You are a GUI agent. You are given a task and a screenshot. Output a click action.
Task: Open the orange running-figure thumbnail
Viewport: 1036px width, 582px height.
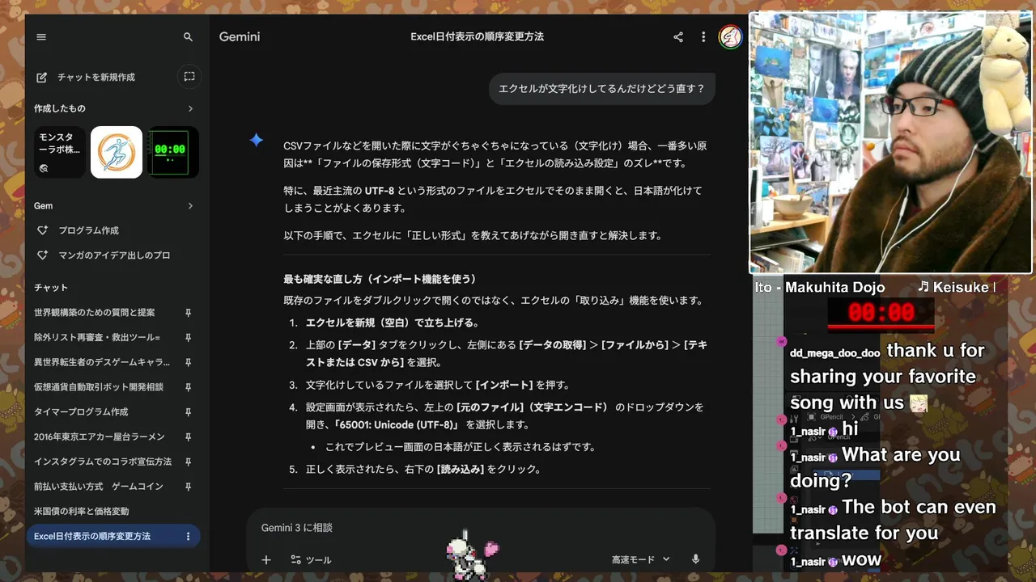(117, 152)
